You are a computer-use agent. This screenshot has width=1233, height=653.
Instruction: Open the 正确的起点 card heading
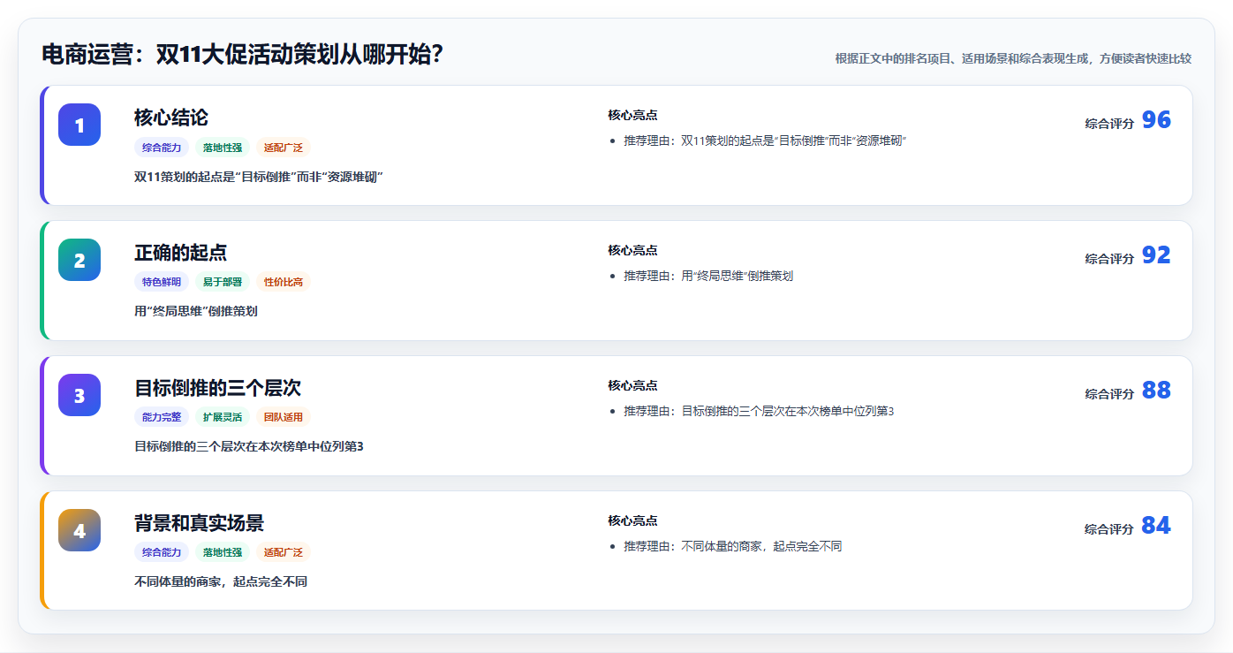click(x=180, y=253)
